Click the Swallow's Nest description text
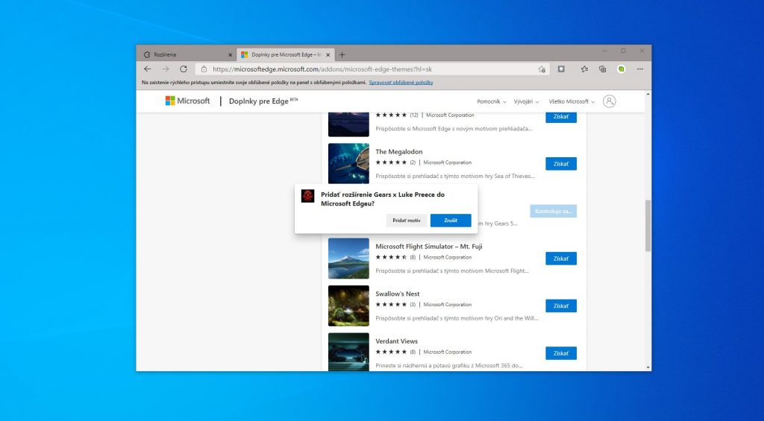Screen dimensions: 764x421 point(457,318)
